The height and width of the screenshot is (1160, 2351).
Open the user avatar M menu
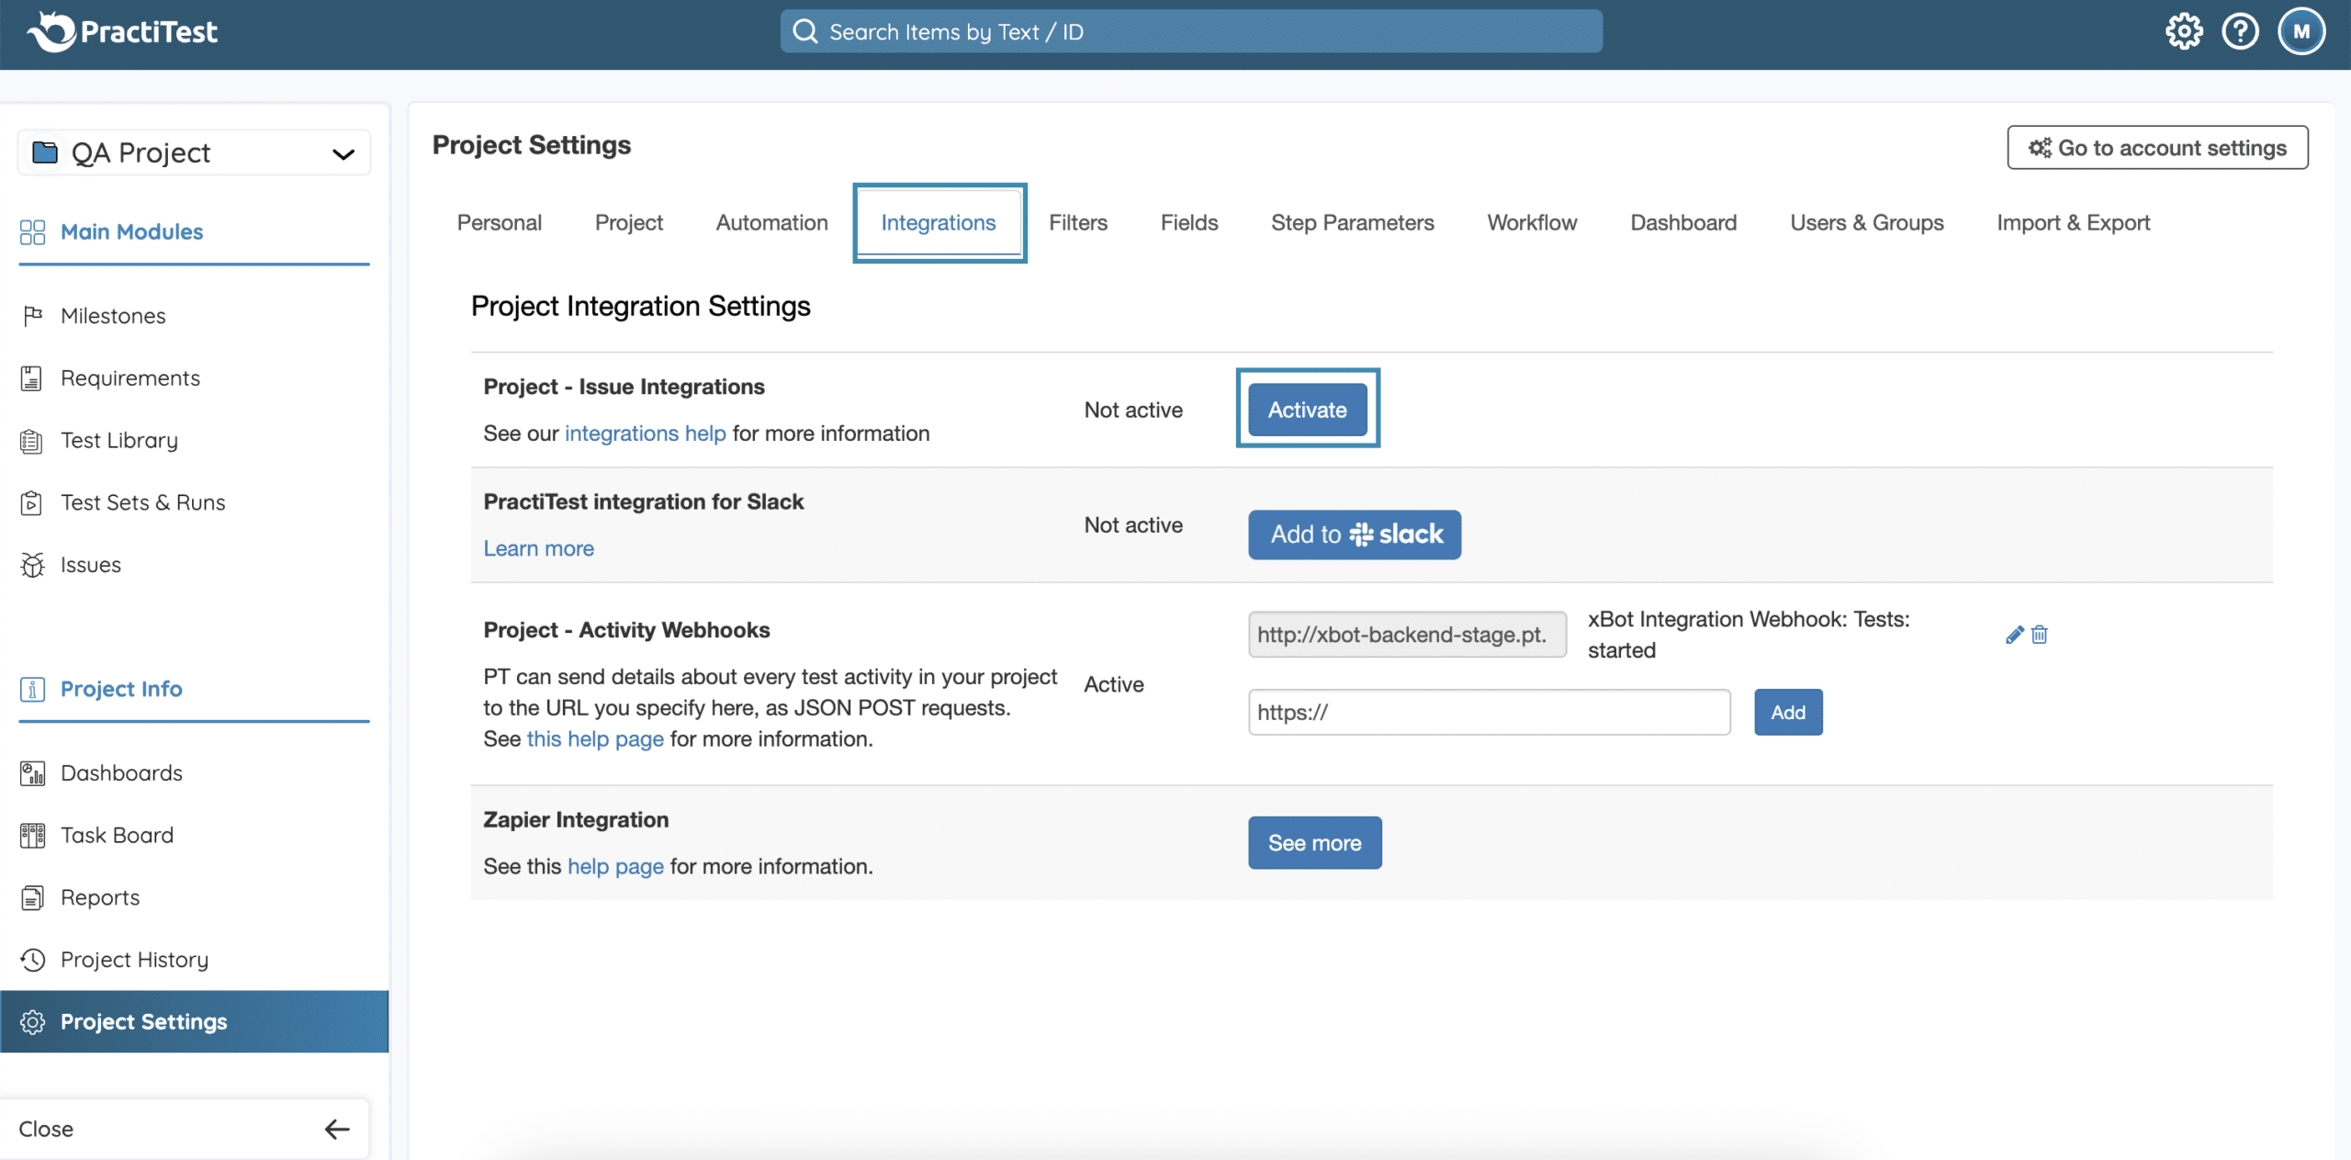(x=2300, y=32)
